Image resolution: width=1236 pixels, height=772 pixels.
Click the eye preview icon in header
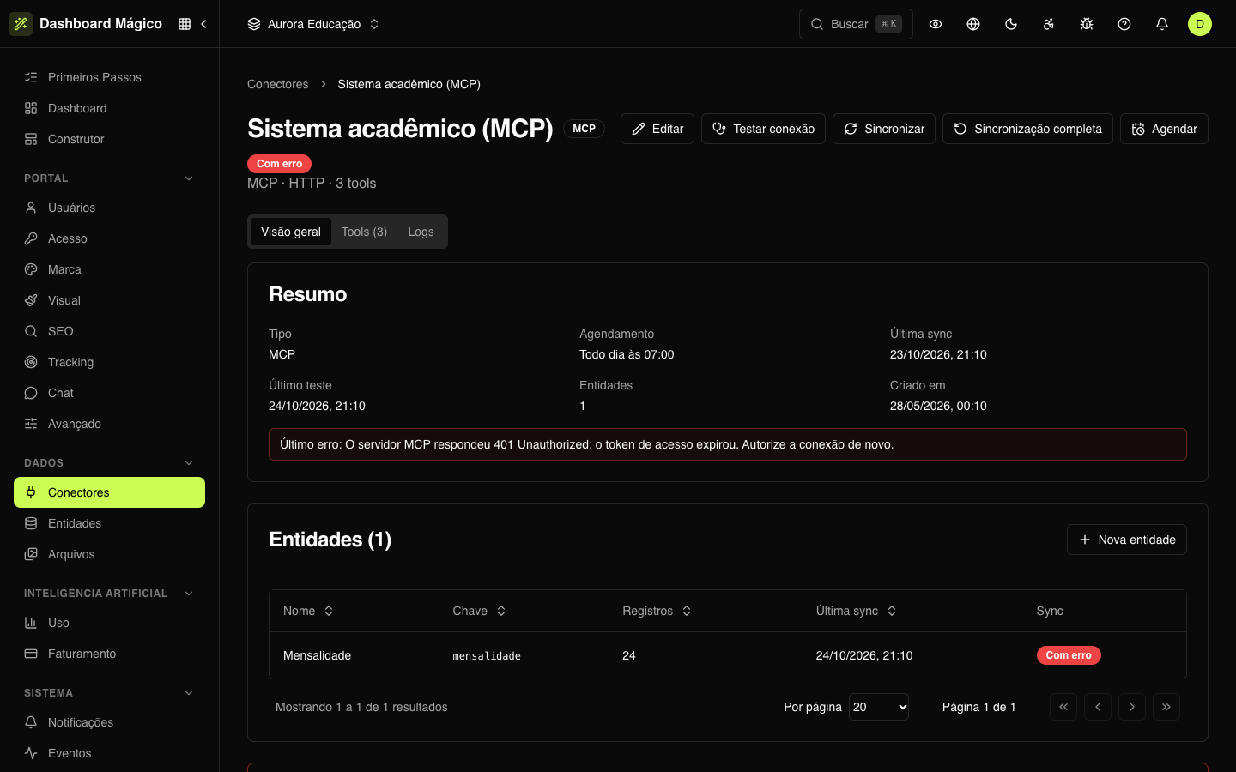coord(936,24)
